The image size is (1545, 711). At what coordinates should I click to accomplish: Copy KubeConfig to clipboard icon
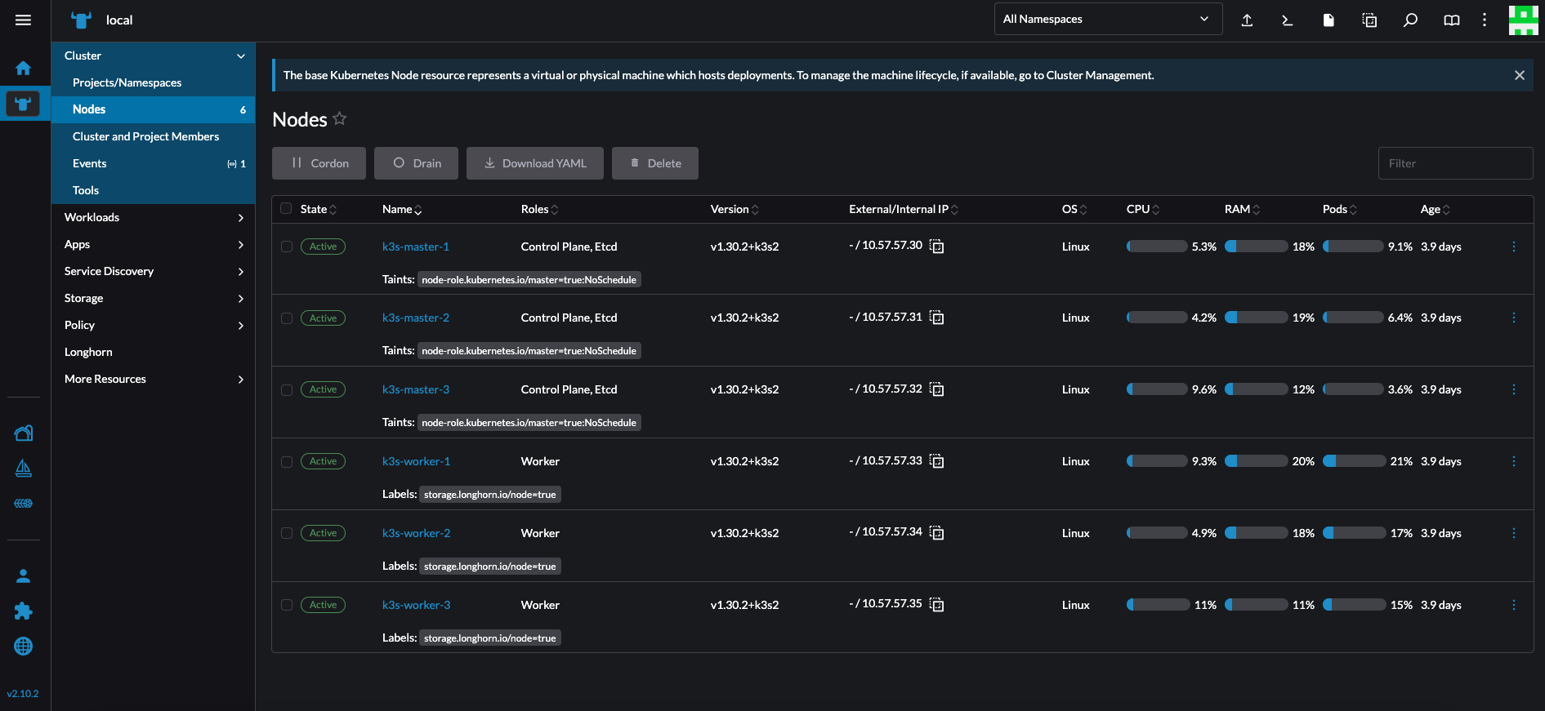1369,20
